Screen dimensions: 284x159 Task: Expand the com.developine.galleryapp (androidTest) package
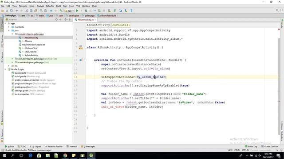12,59
